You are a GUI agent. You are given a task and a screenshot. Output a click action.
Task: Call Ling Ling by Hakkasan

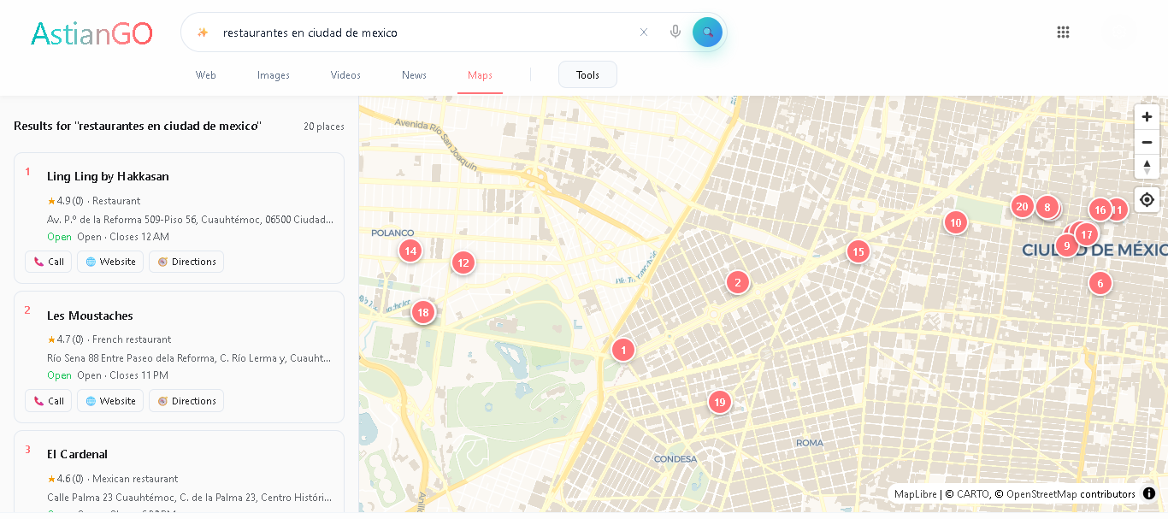point(49,262)
